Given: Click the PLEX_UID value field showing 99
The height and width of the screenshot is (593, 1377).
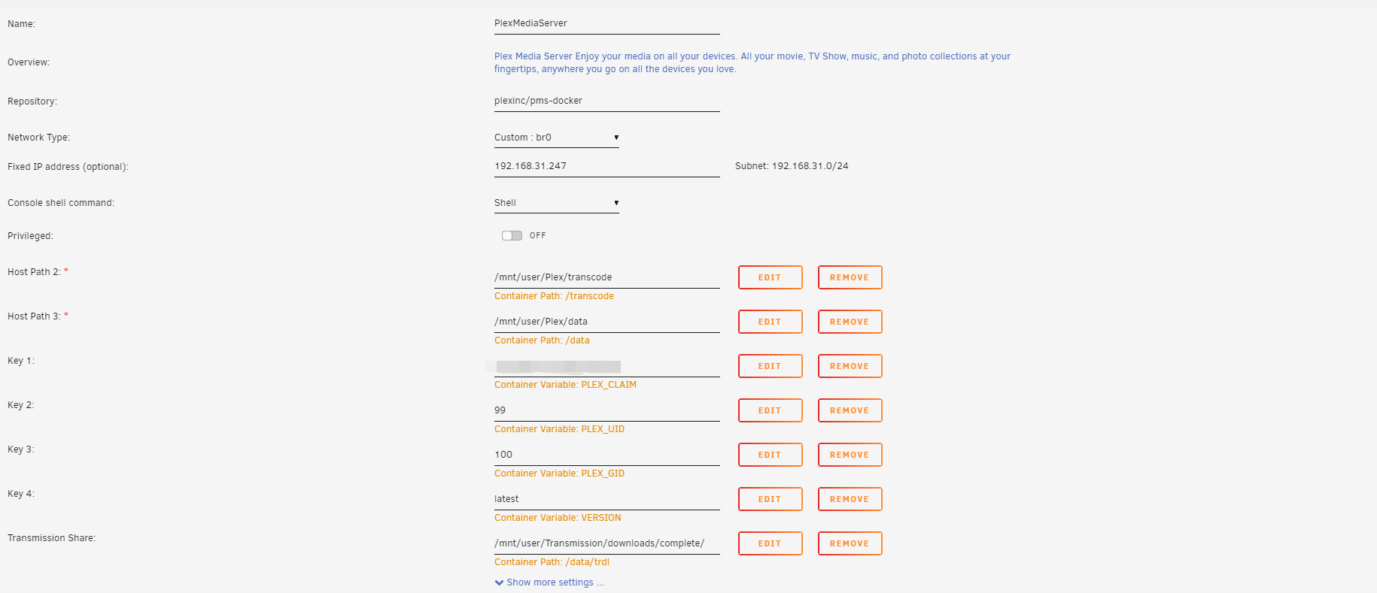Looking at the screenshot, I should pos(606,410).
